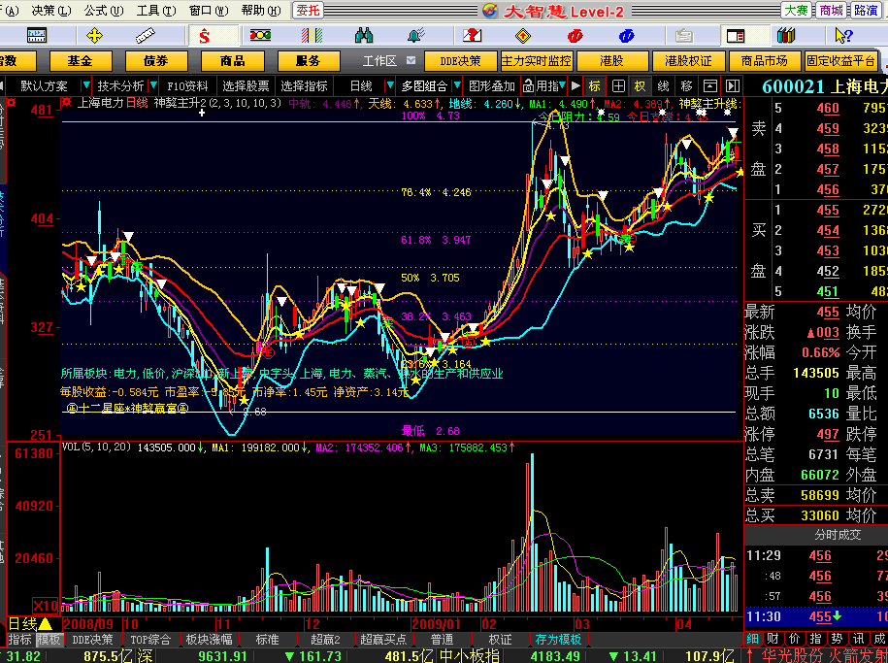Viewport: 888px width, 663px height.
Task: Click the 选择指标 toolbar item
Action: point(304,86)
